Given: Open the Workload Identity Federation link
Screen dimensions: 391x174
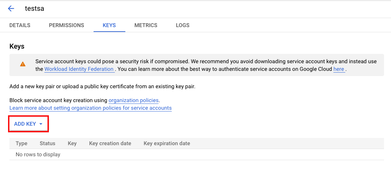Looking at the screenshot, I should pos(79,69).
